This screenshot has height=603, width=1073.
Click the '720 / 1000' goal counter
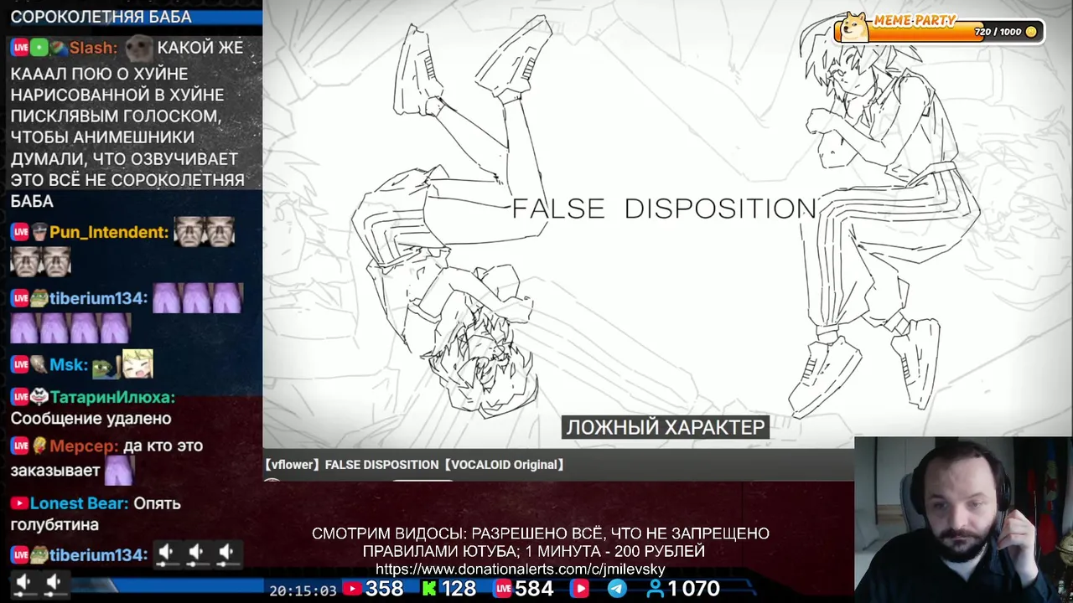point(998,32)
